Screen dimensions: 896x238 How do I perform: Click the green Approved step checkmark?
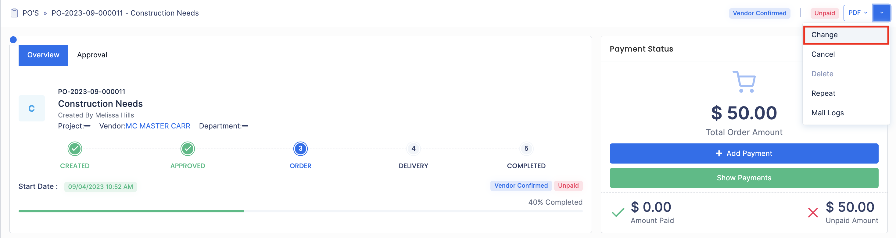click(188, 149)
